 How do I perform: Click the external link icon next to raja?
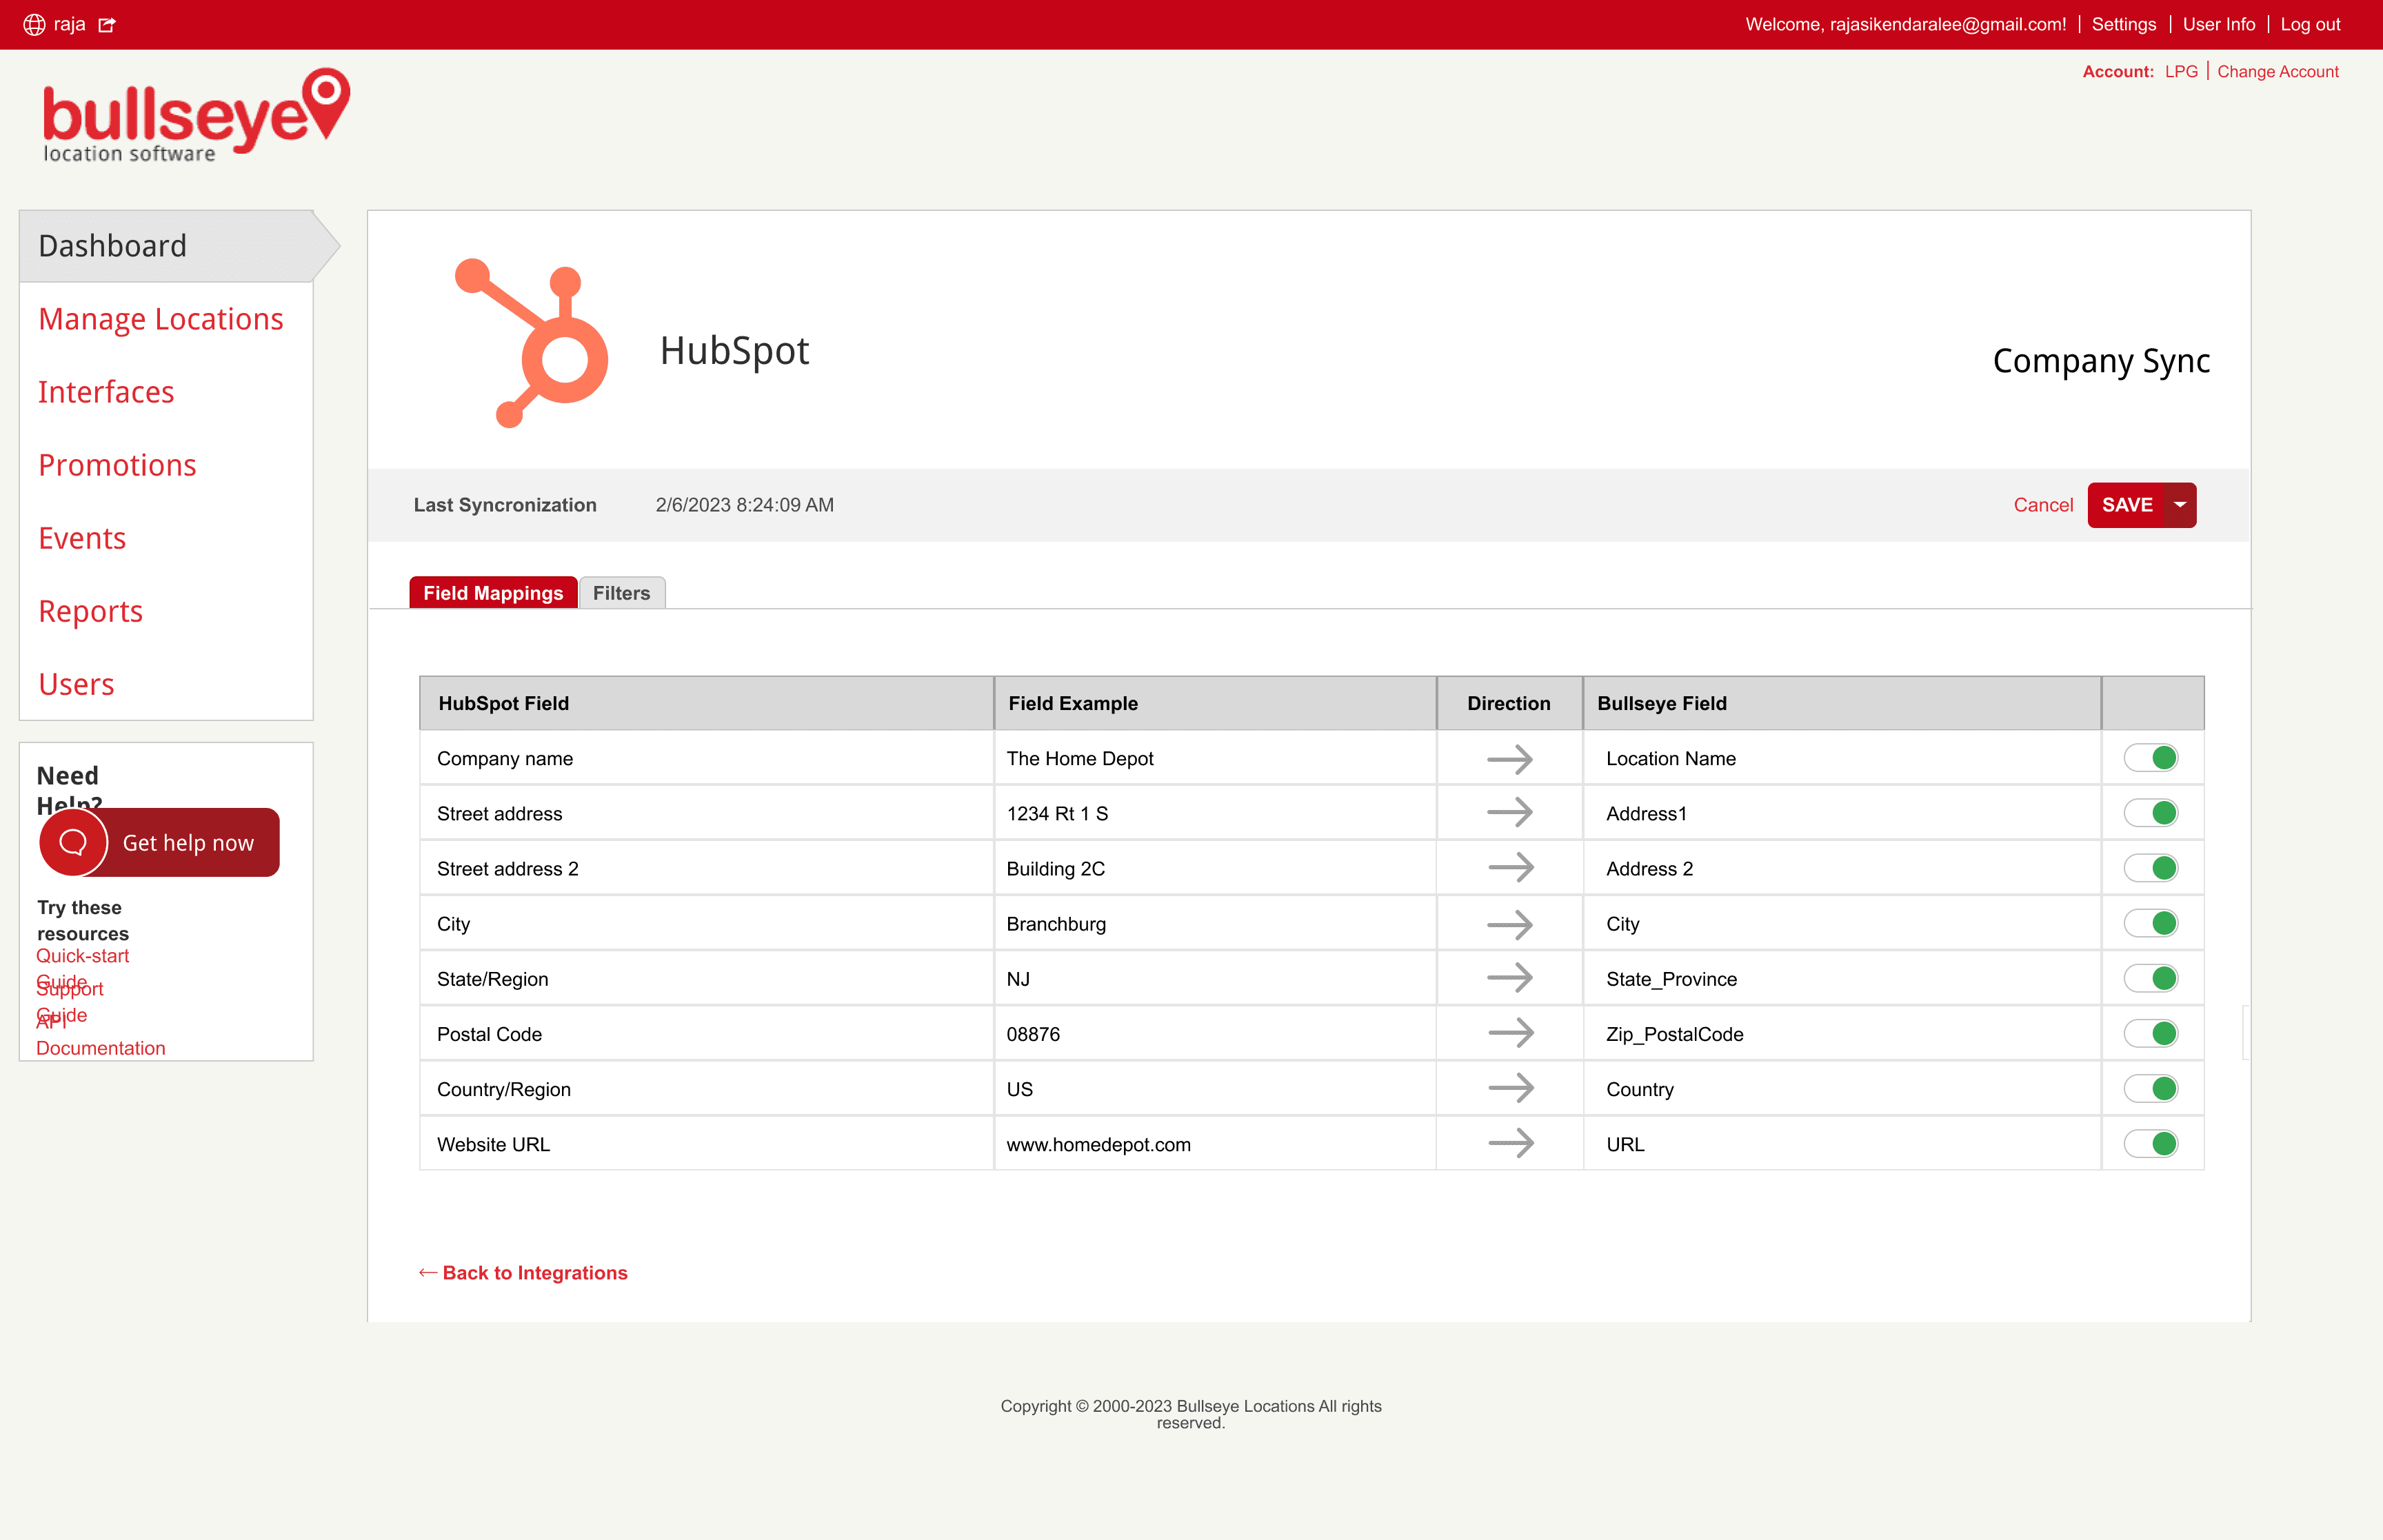click(107, 24)
